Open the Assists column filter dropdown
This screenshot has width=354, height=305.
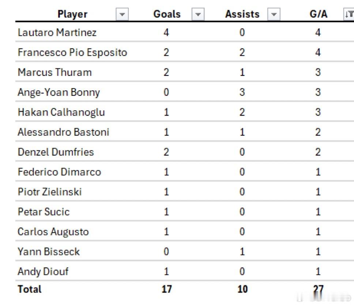pos(273,15)
